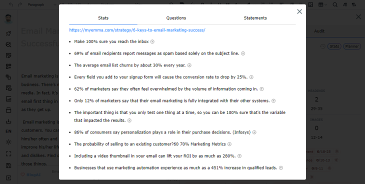This screenshot has width=365, height=184.
Task: Toggle the light/dark mode sun icon
Action: pyautogui.click(x=8, y=142)
